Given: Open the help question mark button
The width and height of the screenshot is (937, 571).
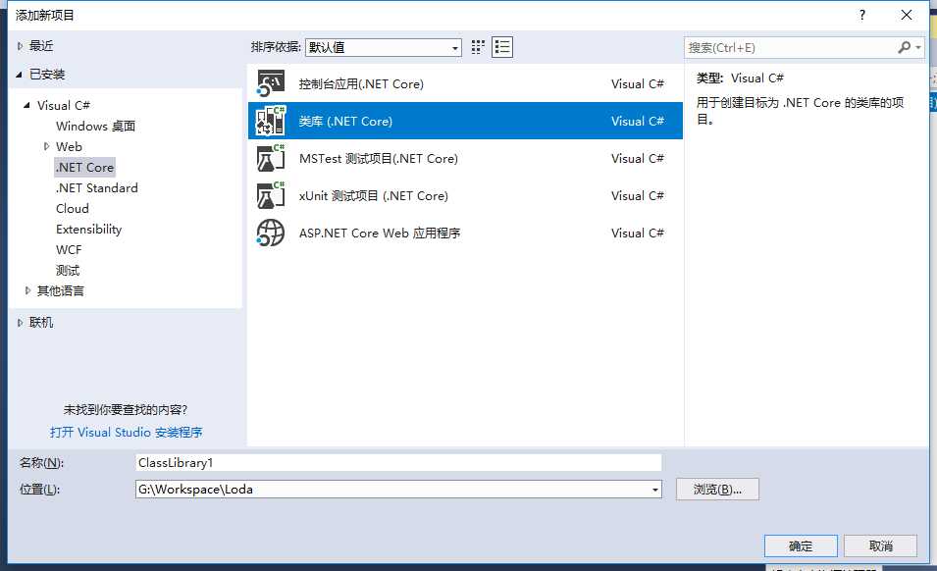Looking at the screenshot, I should [x=861, y=15].
